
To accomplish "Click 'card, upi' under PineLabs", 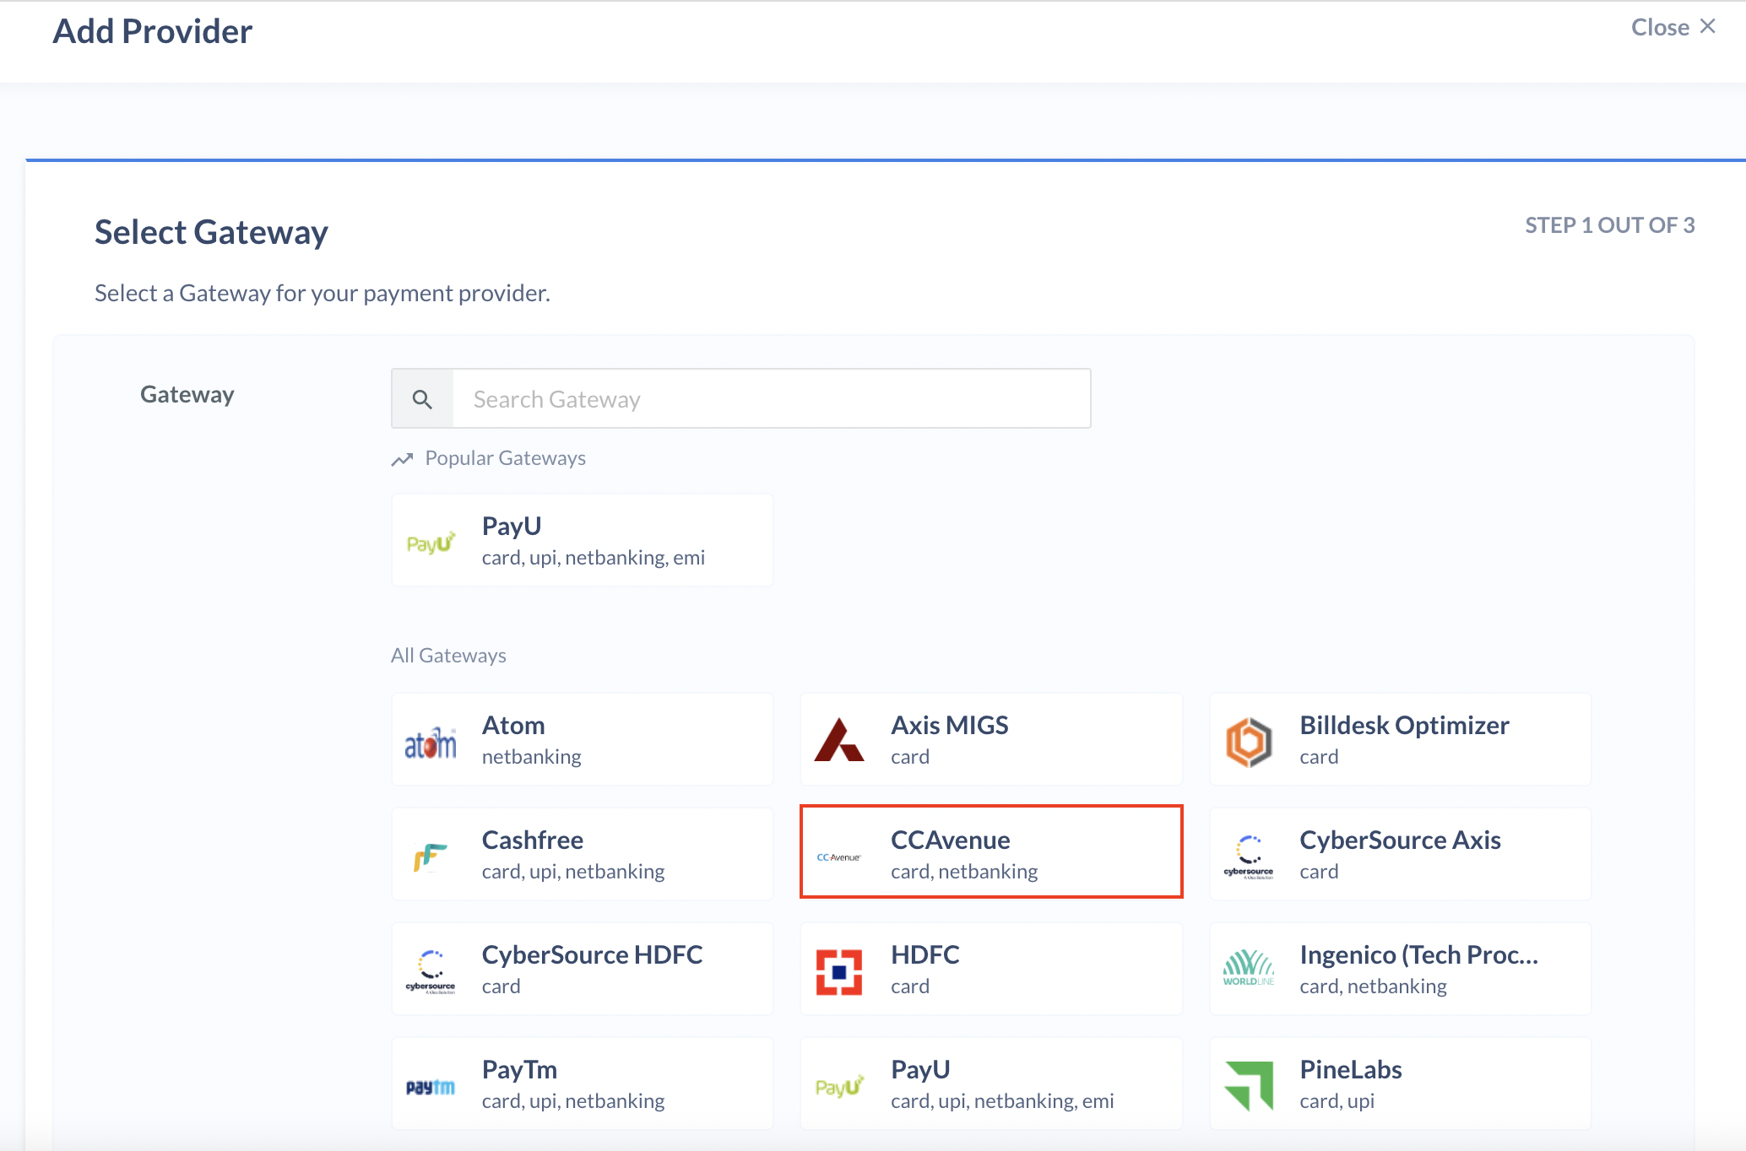I will pos(1337,1101).
